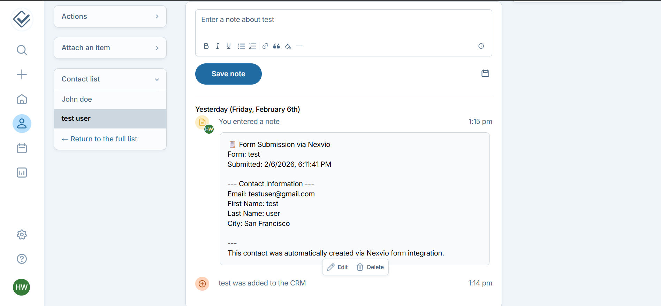The image size is (661, 306).
Task: Open the calendar from the sidebar
Action: click(x=22, y=148)
